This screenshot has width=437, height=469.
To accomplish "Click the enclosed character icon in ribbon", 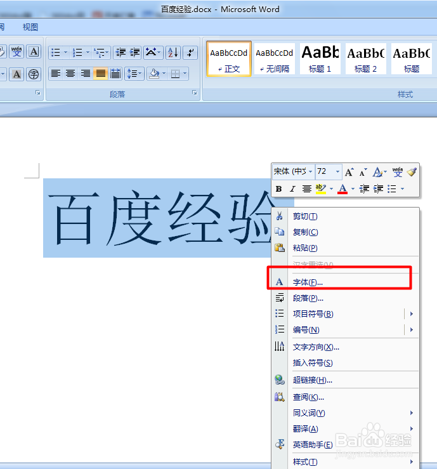I will pyautogui.click(x=34, y=74).
